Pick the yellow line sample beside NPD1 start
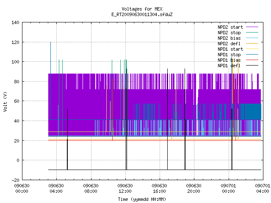 (x=252, y=49)
